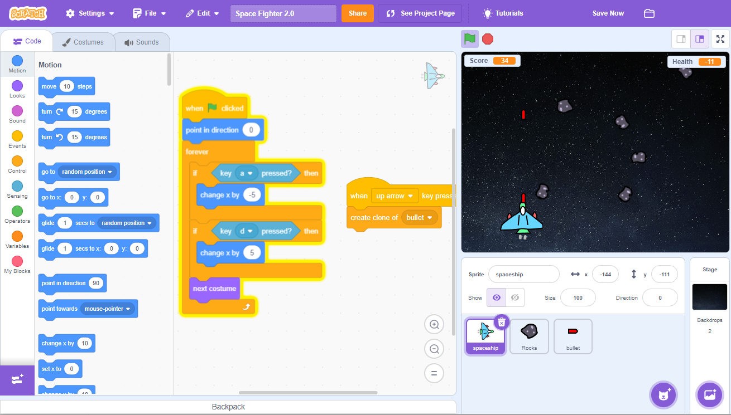731x415 pixels.
Task: Switch to the Sounds tab
Action: tap(142, 42)
